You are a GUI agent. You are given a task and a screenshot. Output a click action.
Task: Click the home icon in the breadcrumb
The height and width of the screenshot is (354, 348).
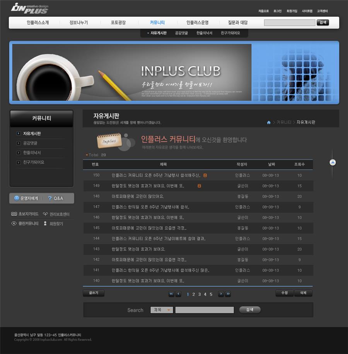(x=269, y=122)
